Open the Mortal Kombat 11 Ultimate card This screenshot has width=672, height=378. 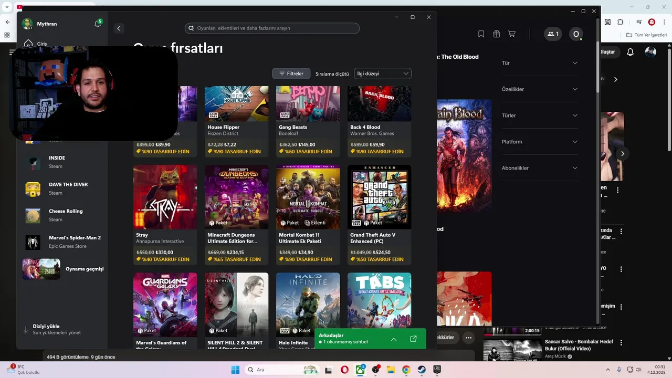[308, 215]
